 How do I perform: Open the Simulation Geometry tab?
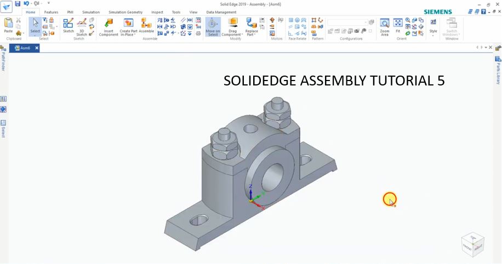point(125,12)
